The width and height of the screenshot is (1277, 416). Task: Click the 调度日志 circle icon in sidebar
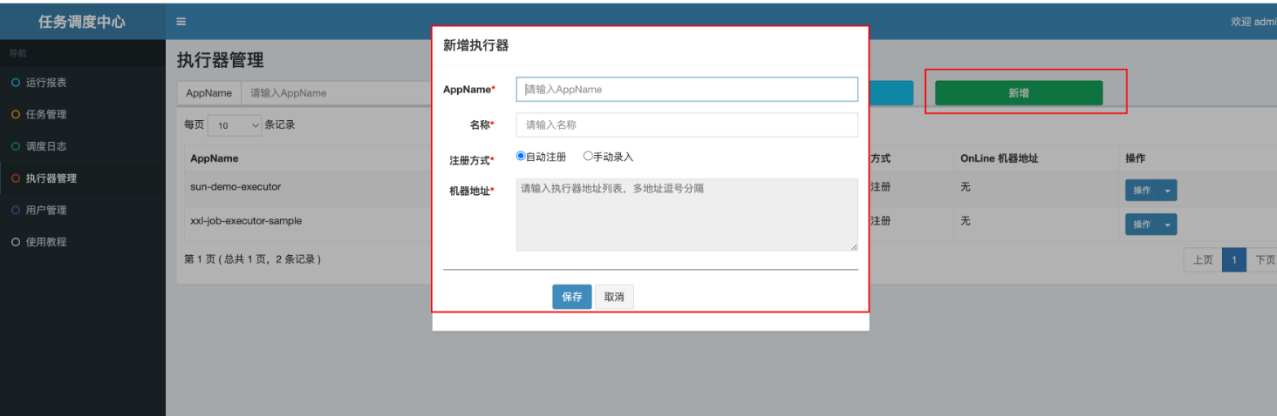[x=15, y=146]
